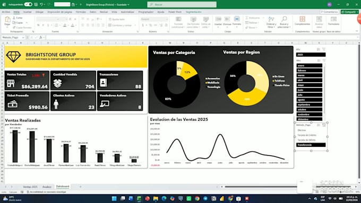
Task: Expand the Borrar dropdown
Action: [257, 28]
